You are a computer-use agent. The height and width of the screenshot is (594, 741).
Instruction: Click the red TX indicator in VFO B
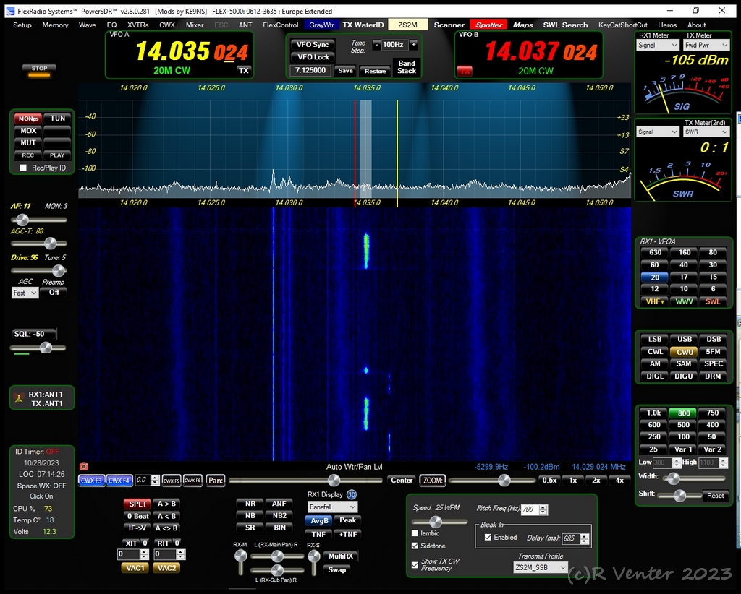tap(463, 71)
